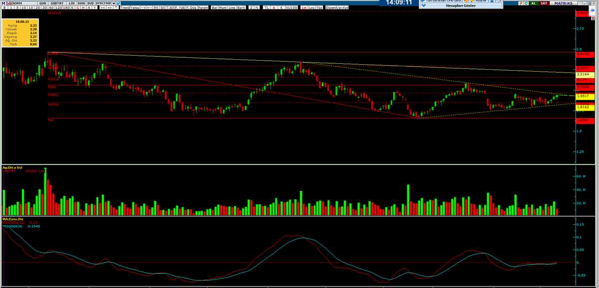Open the USDTRY currency selector
Image resolution: width=599 pixels, height=288 pixels.
pyautogui.click(x=58, y=3)
